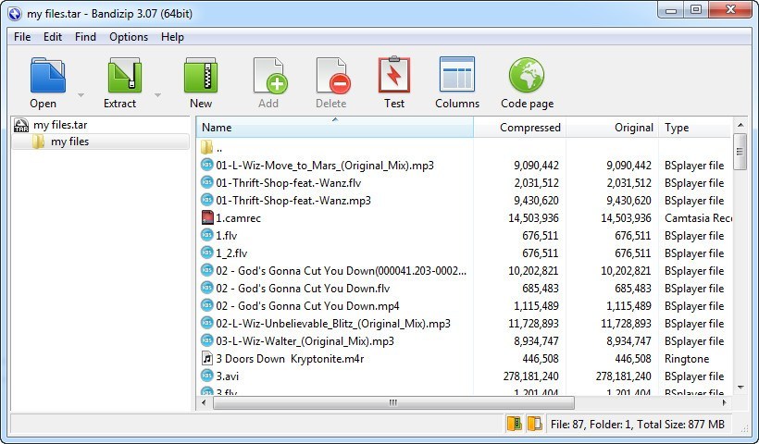Viewport: 759px width, 444px height.
Task: Click the Camtasia type cell
Action: 698,217
